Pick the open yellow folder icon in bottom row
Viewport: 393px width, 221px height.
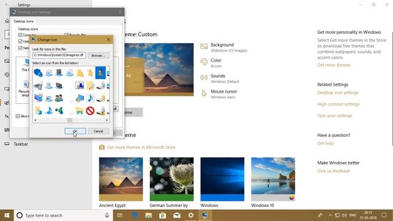point(80,110)
